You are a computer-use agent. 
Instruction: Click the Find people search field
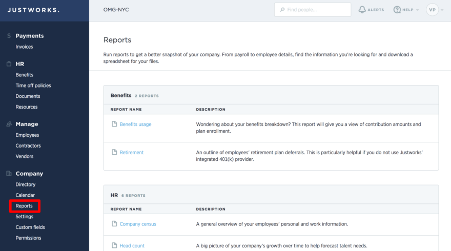point(312,10)
